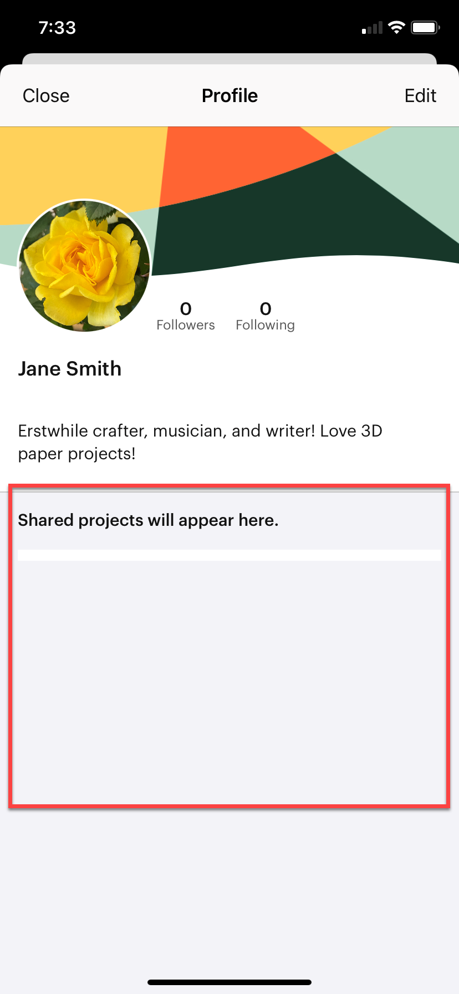Viewport: 459px width, 994px height.
Task: Open the Followers count
Action: coord(186,316)
